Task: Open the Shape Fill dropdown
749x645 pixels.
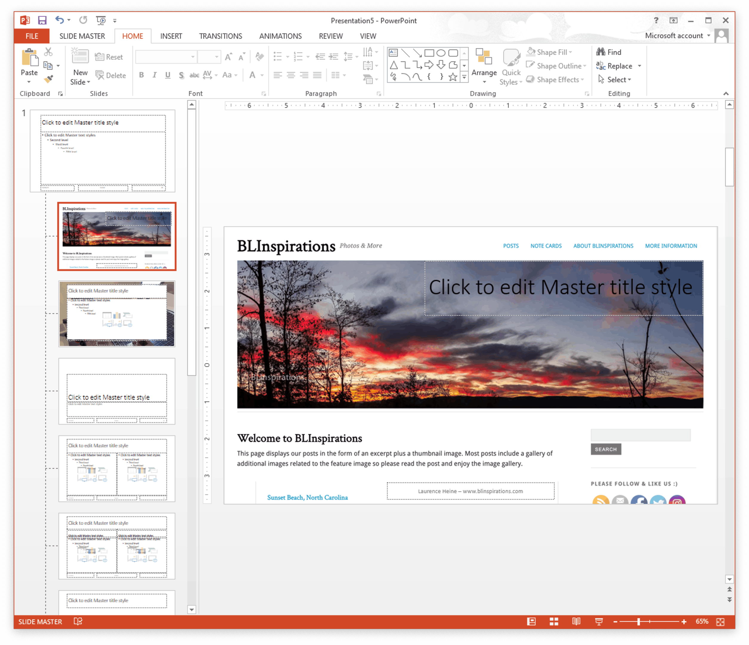Action: click(550, 52)
